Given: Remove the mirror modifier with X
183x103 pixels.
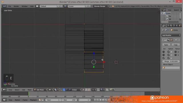Looking at the screenshot, I should pyautogui.click(x=179, y=40).
